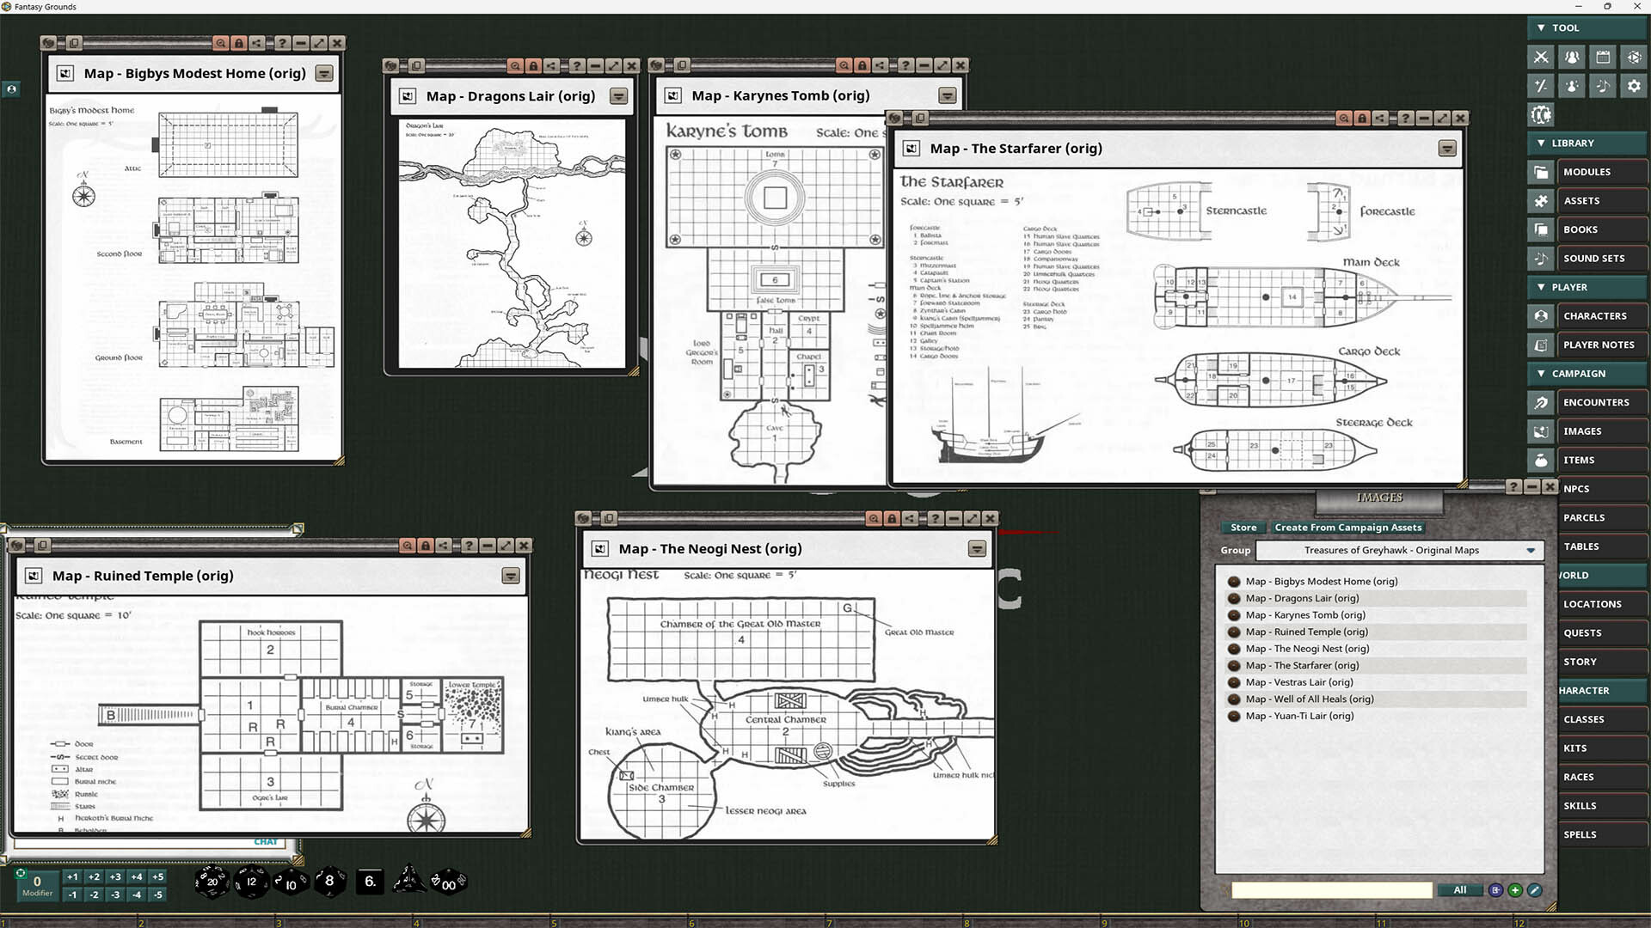Select Map - Vestras Lair in the image list

click(1300, 681)
